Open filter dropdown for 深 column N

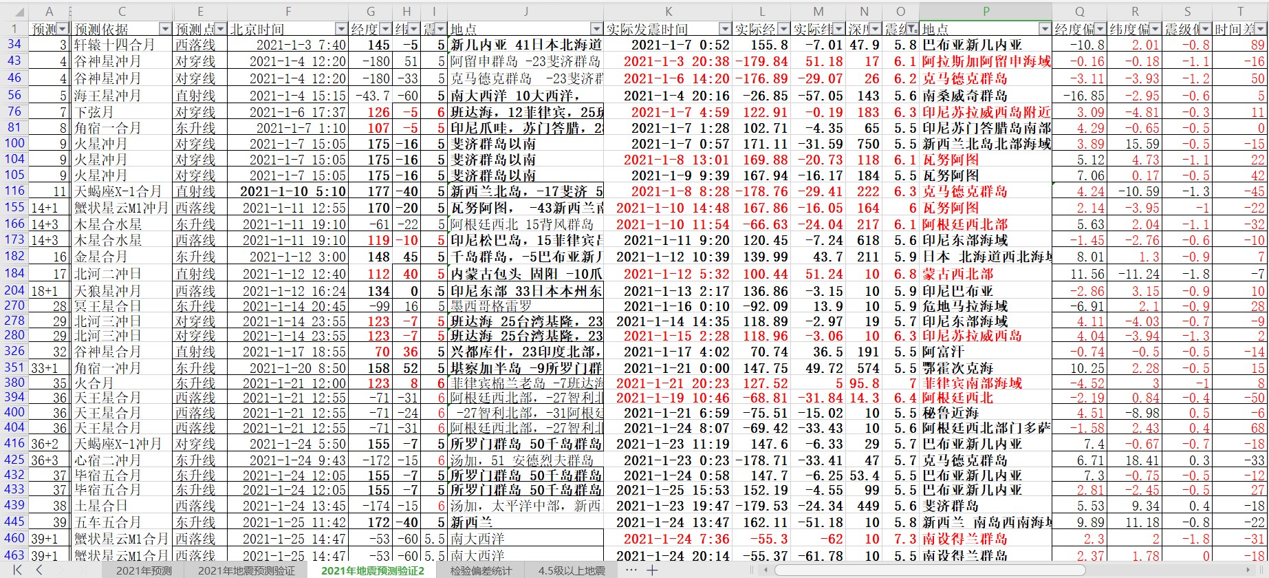point(876,29)
